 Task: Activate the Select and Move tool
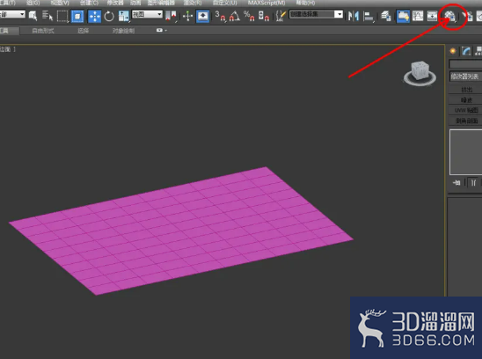tap(94, 16)
